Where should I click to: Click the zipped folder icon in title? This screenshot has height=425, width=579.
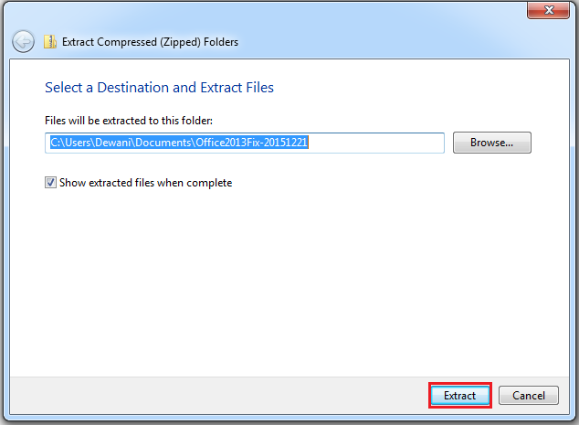pos(50,42)
